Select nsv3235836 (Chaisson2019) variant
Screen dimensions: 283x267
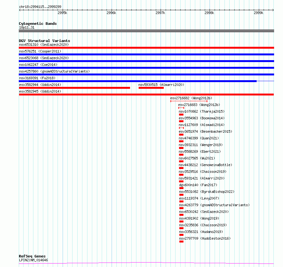tap(203, 225)
